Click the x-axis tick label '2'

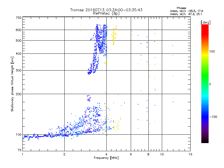pos(64,154)
